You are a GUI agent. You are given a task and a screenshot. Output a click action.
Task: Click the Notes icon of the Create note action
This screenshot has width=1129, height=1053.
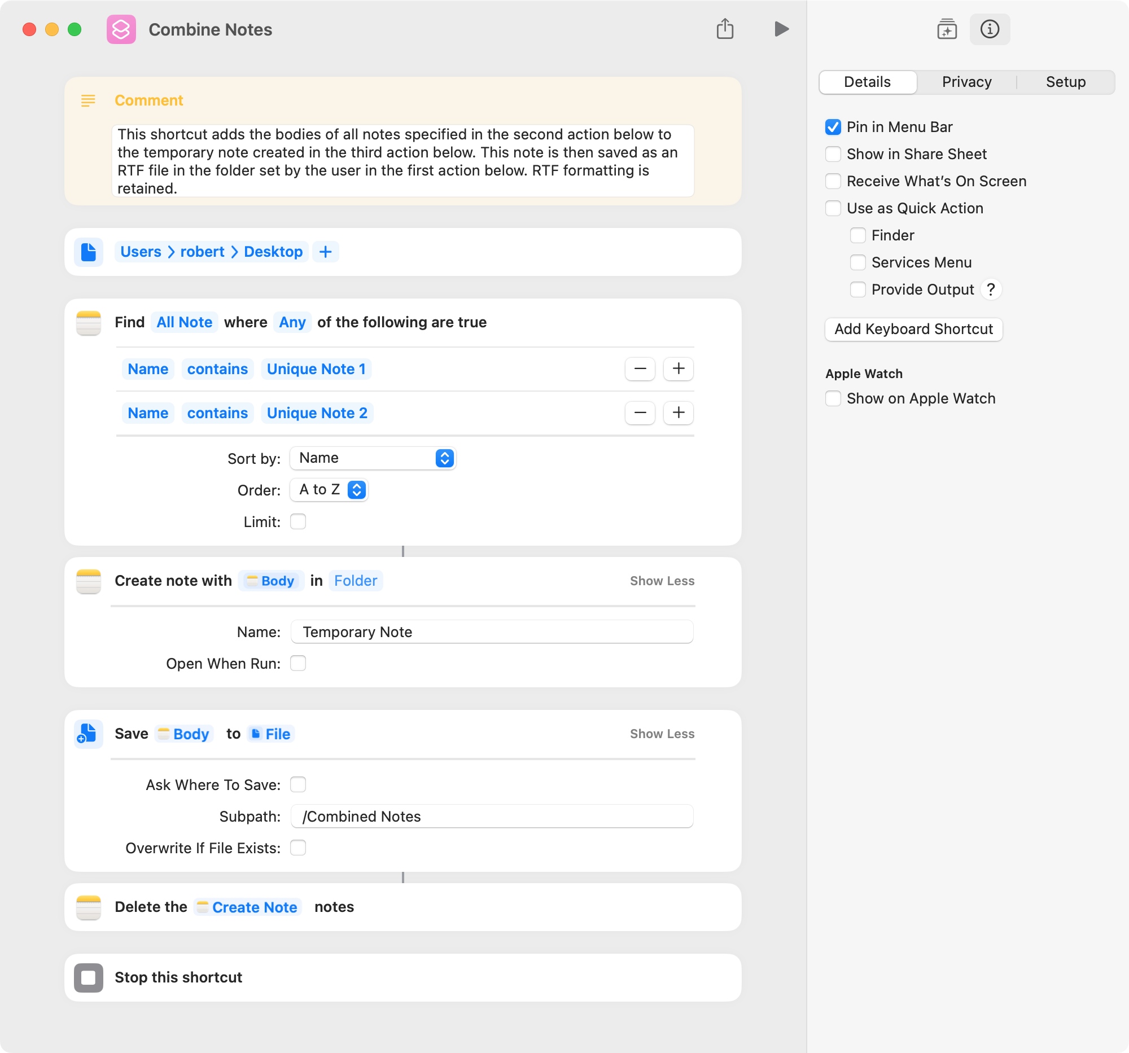(x=89, y=581)
